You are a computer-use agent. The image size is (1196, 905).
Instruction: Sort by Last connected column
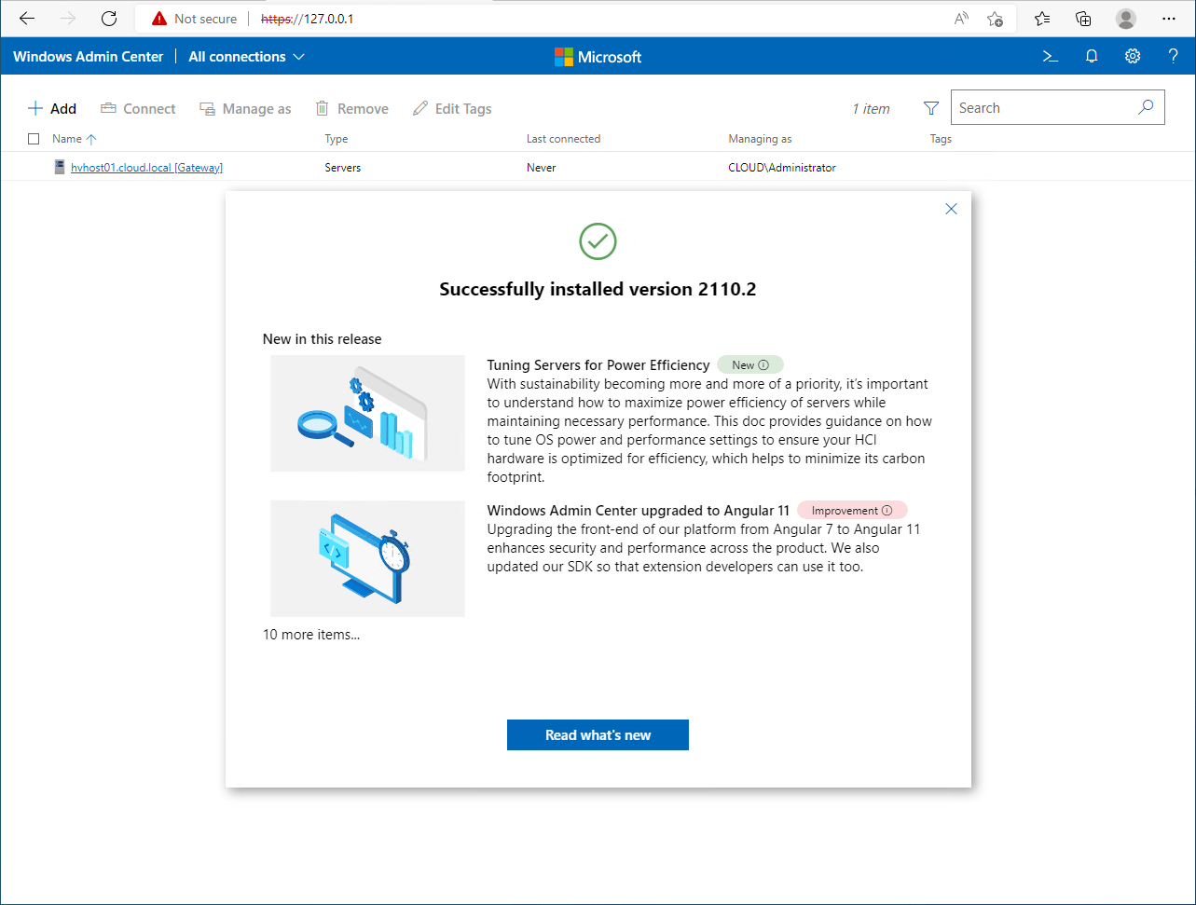tap(563, 139)
